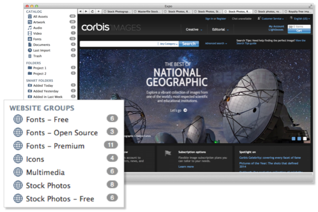The width and height of the screenshot is (318, 212).
Task: Click globe icon beside Stock Photos – Free
Action: tap(18, 199)
